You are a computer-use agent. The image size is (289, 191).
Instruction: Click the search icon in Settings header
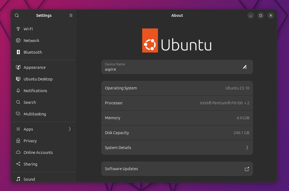tap(17, 15)
